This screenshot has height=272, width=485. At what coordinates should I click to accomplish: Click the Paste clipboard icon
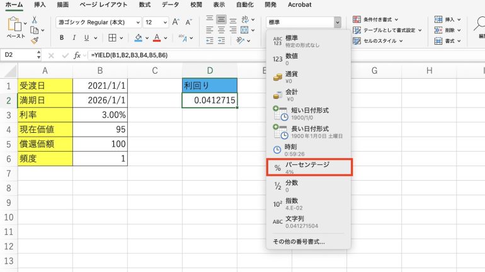14,24
